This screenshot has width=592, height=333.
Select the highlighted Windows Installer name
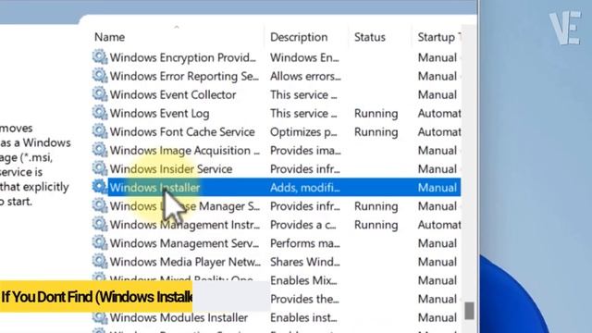point(154,188)
